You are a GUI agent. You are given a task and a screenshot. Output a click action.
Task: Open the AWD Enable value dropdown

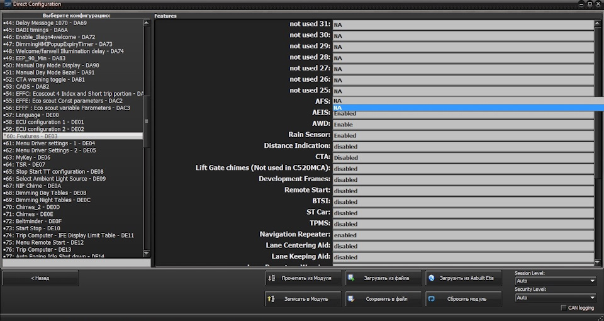click(x=464, y=125)
